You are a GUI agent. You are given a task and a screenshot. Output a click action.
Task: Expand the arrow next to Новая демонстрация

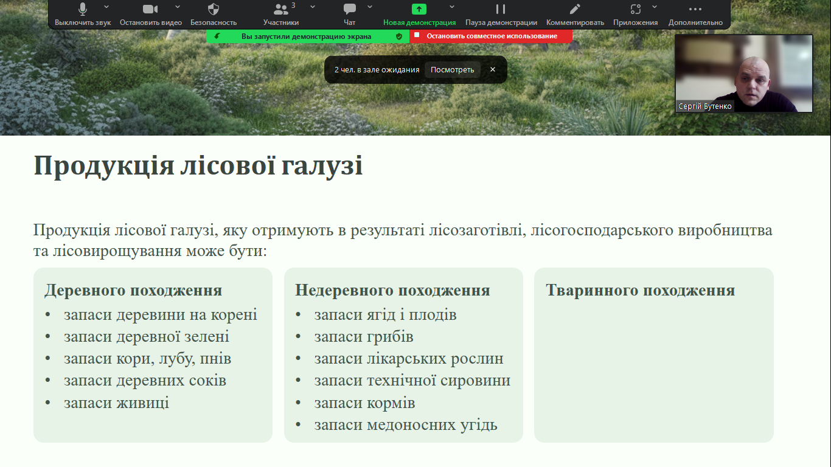pos(452,7)
